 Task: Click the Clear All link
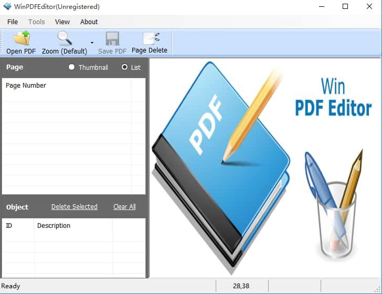tap(124, 207)
